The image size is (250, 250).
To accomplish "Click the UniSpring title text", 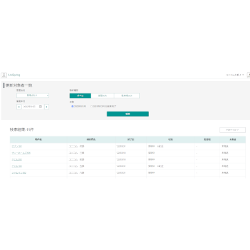I will pos(15,75).
